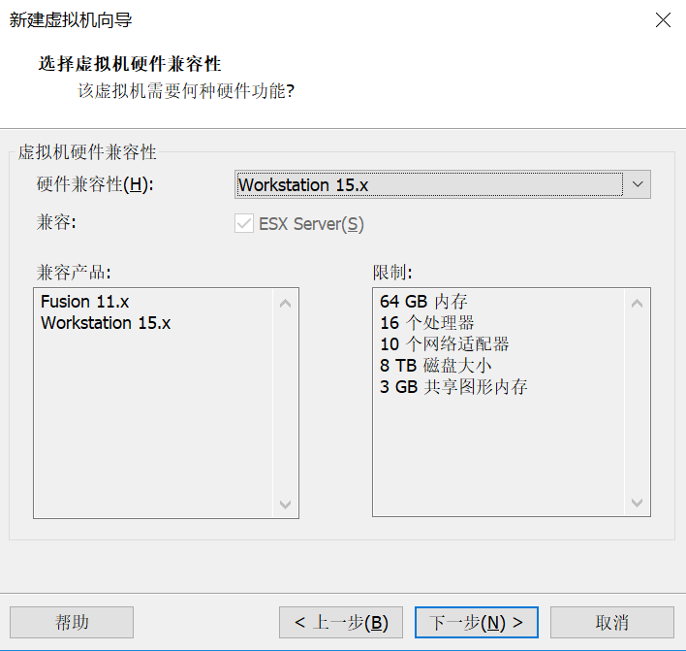This screenshot has width=686, height=651.
Task: Select the 16 个处理器 limitation entry
Action: (x=427, y=323)
